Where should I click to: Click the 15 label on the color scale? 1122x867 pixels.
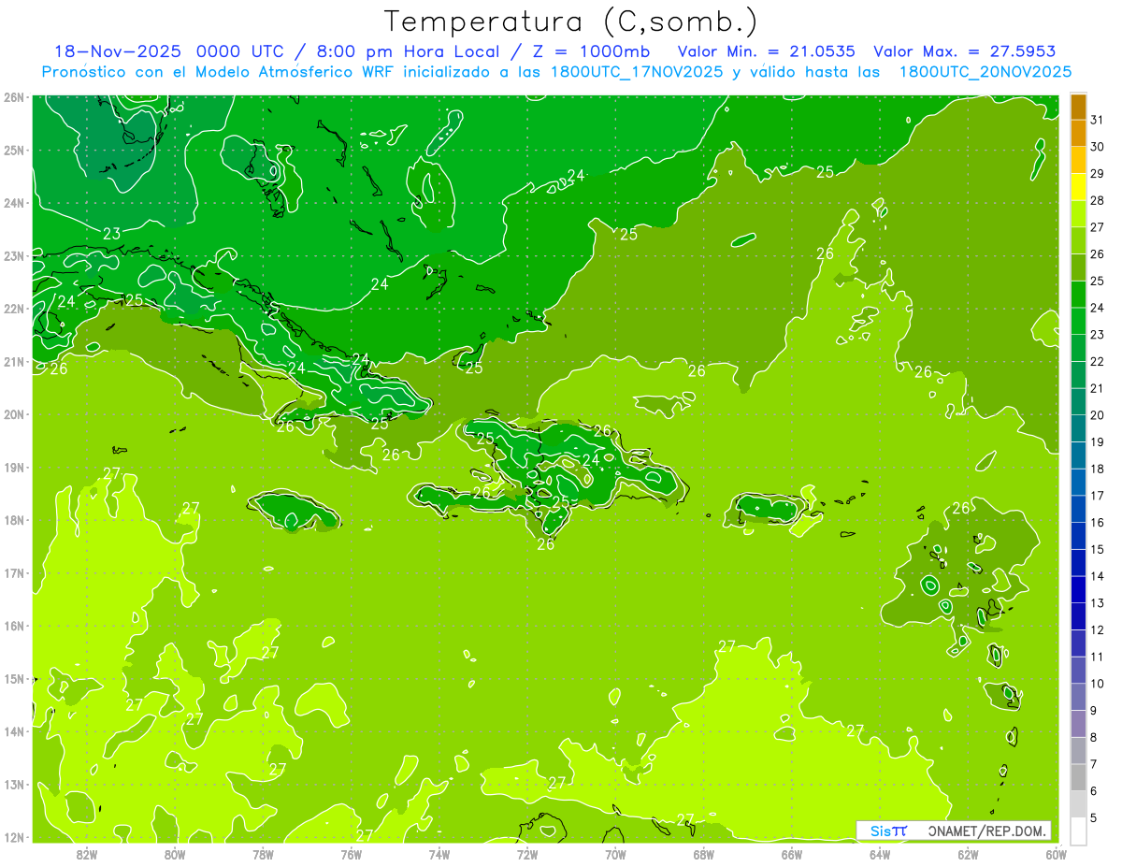click(1097, 549)
